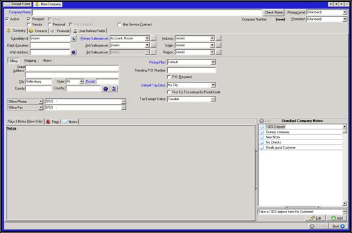352x233 pixels.
Task: Enable the Personal checkbox
Action: click(50, 24)
